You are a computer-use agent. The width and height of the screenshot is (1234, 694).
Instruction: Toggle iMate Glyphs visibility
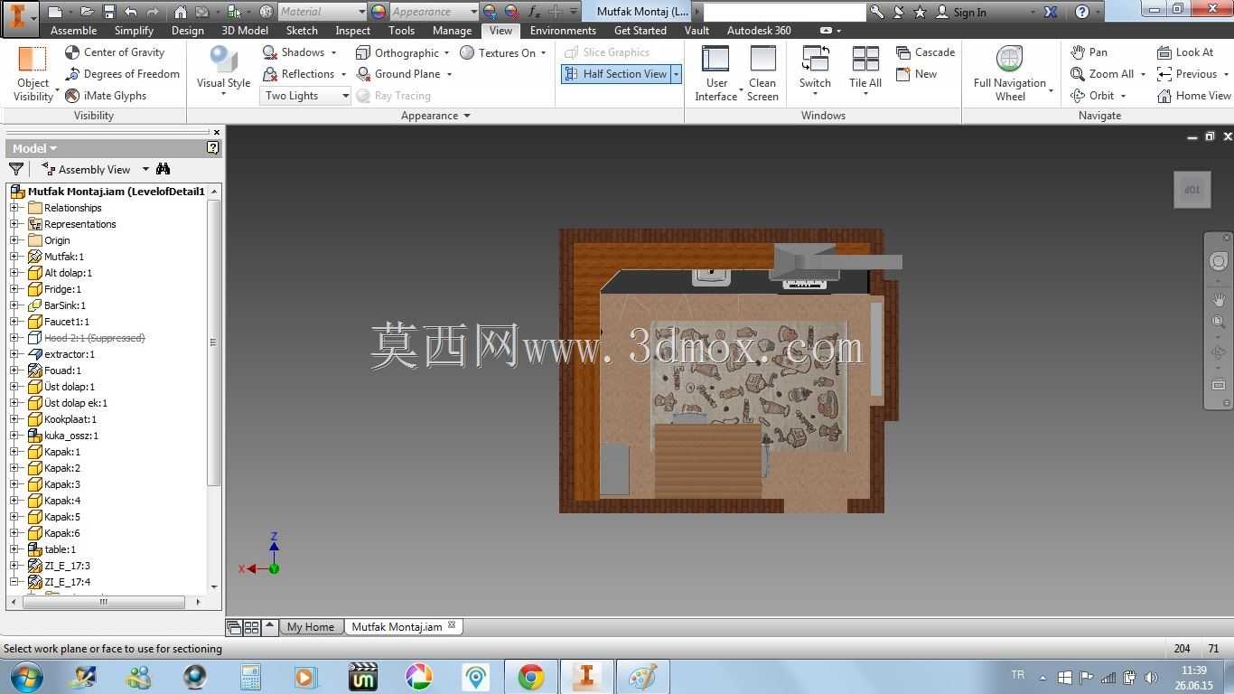click(106, 96)
